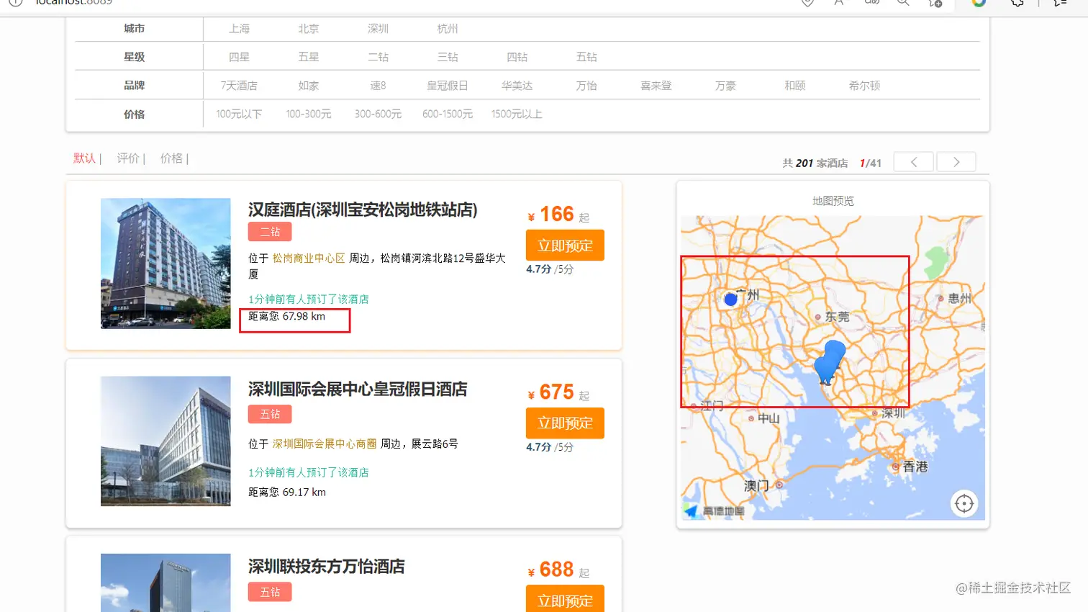Open 深圳联投东方万怡酒店 photo thumbnail

pyautogui.click(x=166, y=583)
